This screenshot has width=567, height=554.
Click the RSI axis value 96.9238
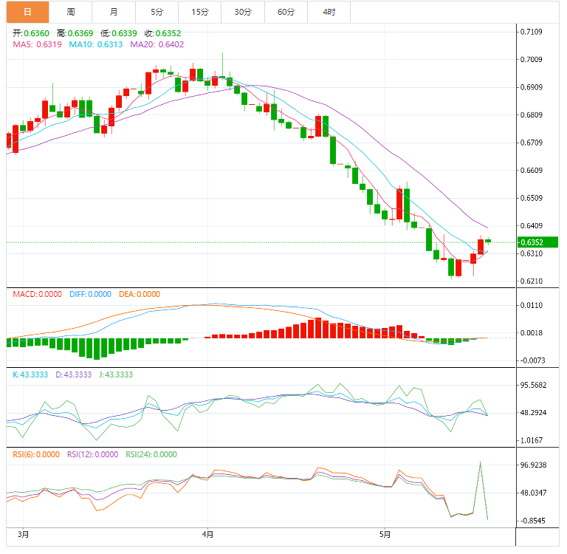tap(533, 465)
